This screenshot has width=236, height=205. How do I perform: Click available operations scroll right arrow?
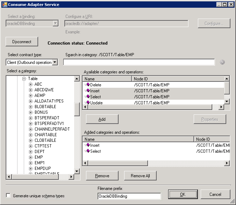[x=221, y=107]
